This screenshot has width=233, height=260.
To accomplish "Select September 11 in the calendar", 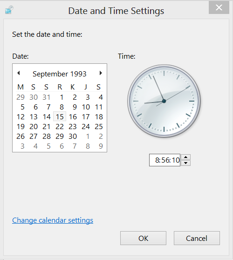I will pos(99,107).
